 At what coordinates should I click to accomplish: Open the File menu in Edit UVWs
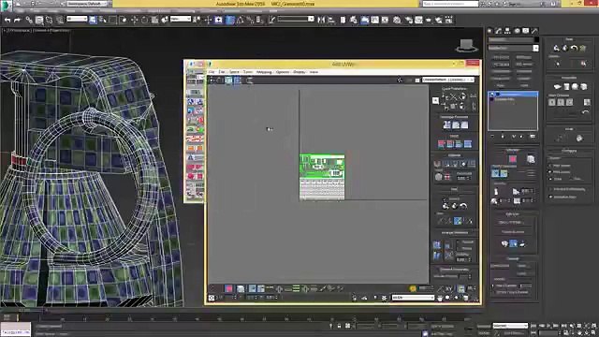point(212,72)
